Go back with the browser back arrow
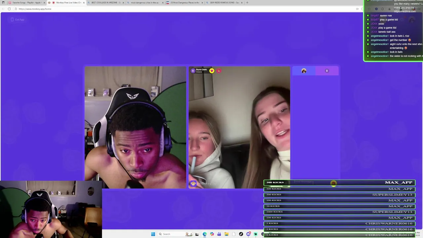 (3, 9)
